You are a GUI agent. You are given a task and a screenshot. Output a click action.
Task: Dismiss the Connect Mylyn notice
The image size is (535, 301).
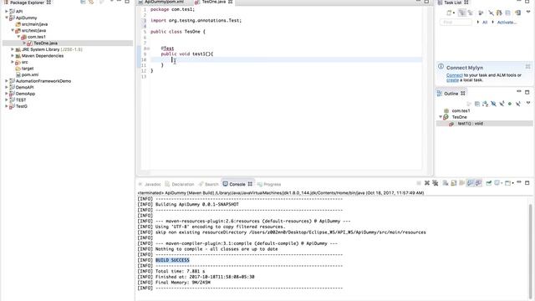pos(527,67)
